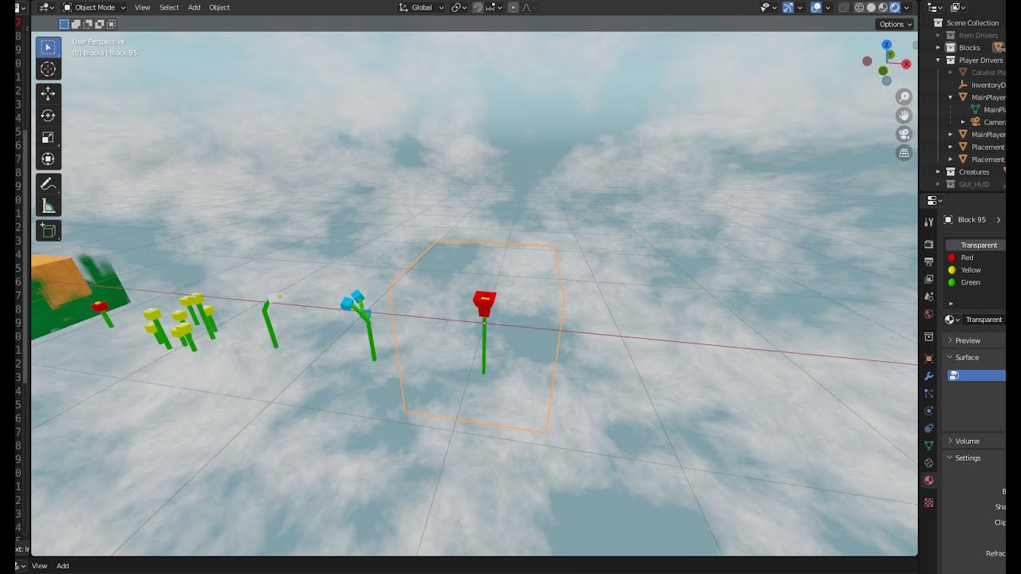Screen dimensions: 1021x574
Task: Select the Transparent material slot
Action: pyautogui.click(x=975, y=245)
